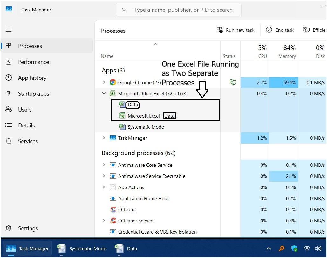Screen dimensions: 327x258
Task: Expand Antimalware Service Executable row
Action: (104, 176)
